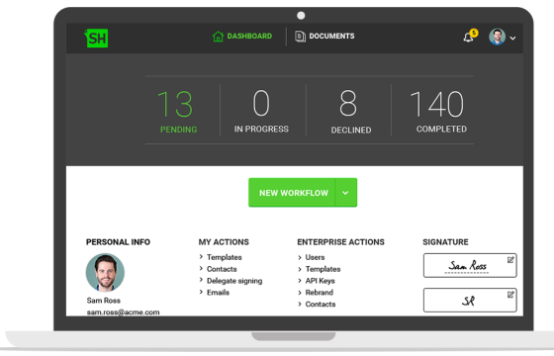This screenshot has width=554, height=356.
Task: Show the 13 Pending documents
Action: [178, 111]
